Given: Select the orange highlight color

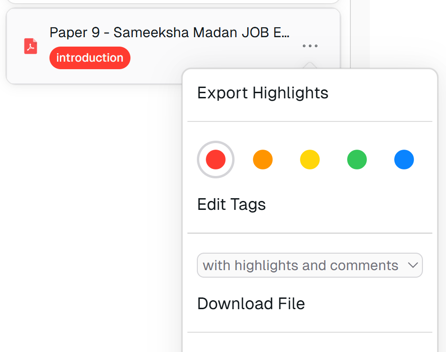Looking at the screenshot, I should pyautogui.click(x=262, y=160).
